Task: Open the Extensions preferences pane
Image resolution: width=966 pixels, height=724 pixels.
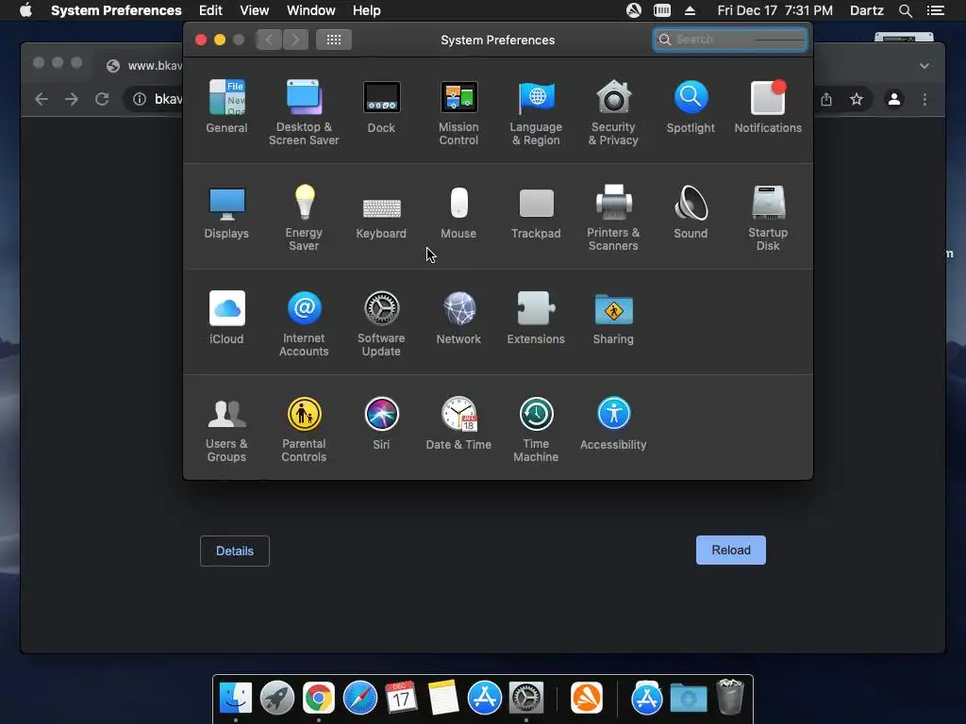Action: point(536,319)
